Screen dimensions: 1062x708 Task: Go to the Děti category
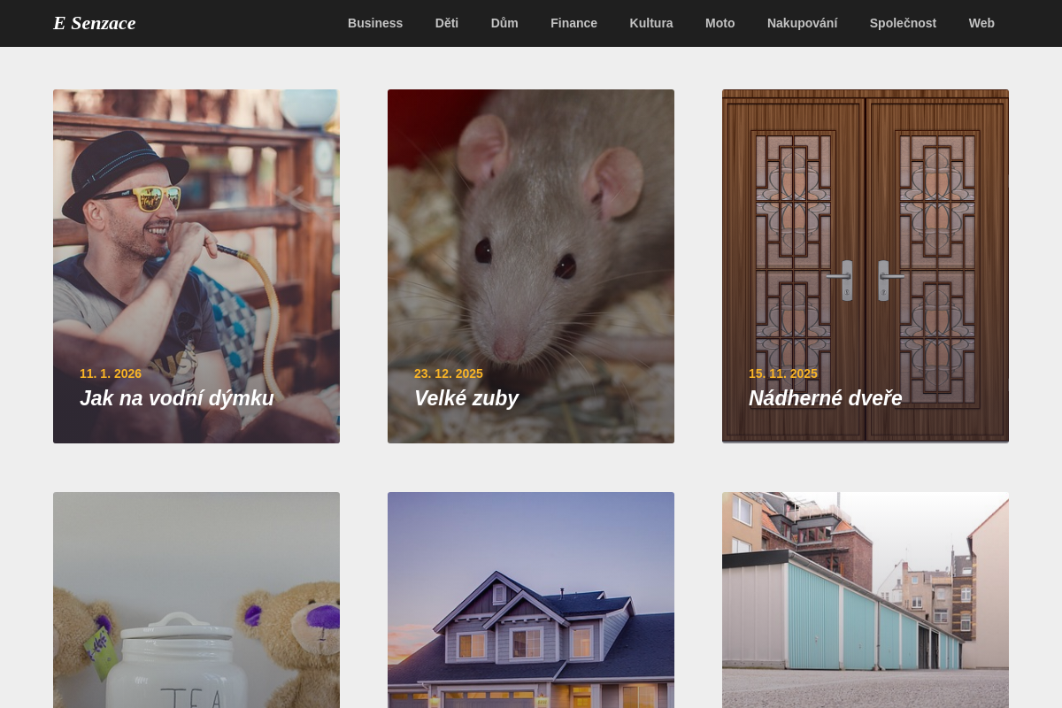pyautogui.click(x=447, y=23)
